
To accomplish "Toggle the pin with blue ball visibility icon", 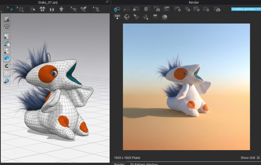I will click(7, 44).
